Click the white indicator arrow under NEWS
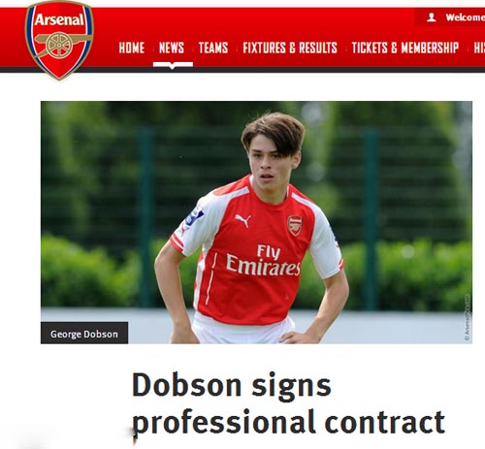The height and width of the screenshot is (449, 485). tap(173, 65)
